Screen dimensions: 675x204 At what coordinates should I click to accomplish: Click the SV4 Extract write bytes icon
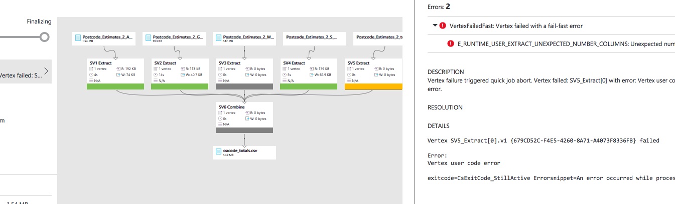click(x=312, y=74)
